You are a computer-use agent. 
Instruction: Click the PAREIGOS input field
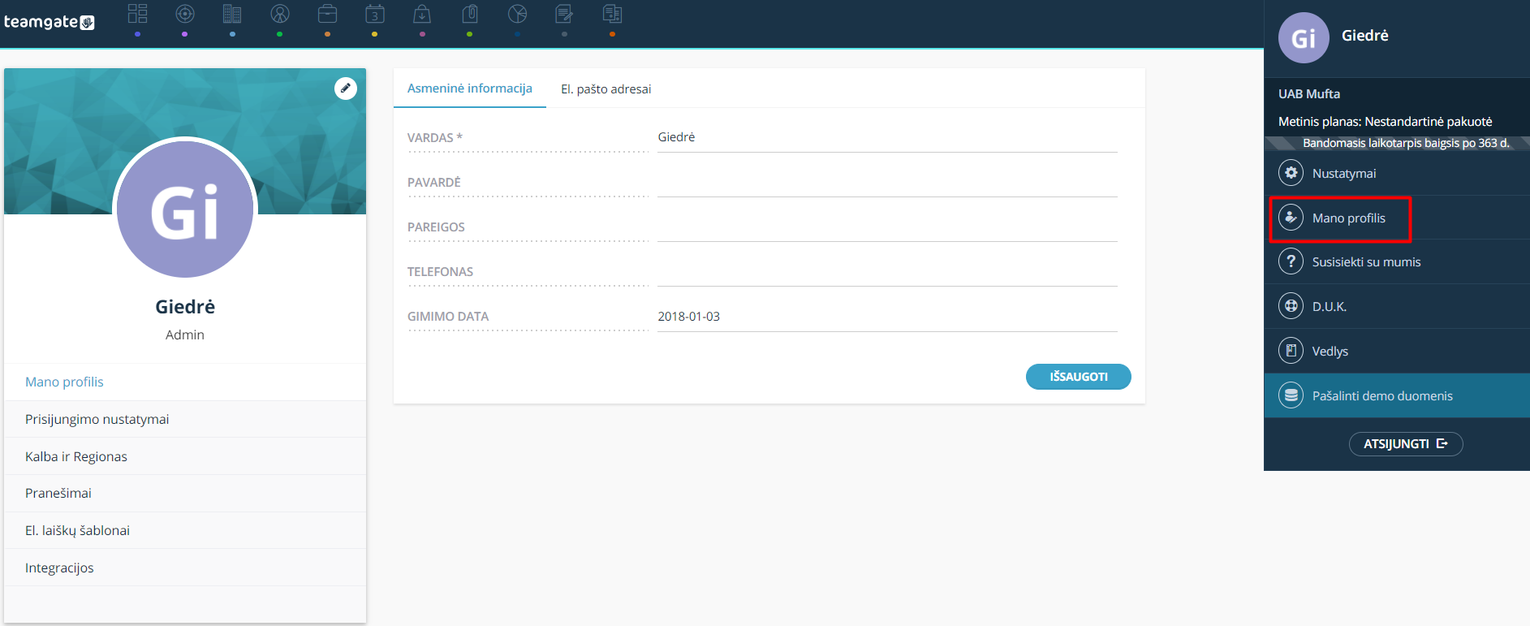(887, 227)
